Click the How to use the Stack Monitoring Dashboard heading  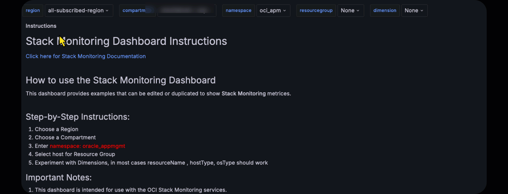120,80
